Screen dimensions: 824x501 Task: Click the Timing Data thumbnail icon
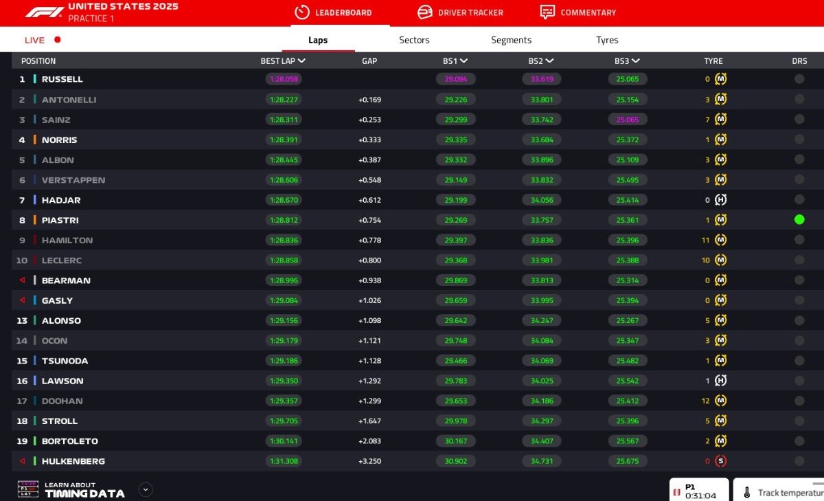click(28, 489)
